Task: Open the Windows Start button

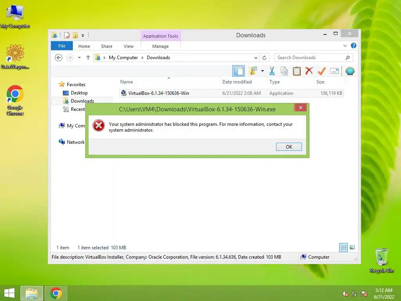Action: tap(9, 293)
